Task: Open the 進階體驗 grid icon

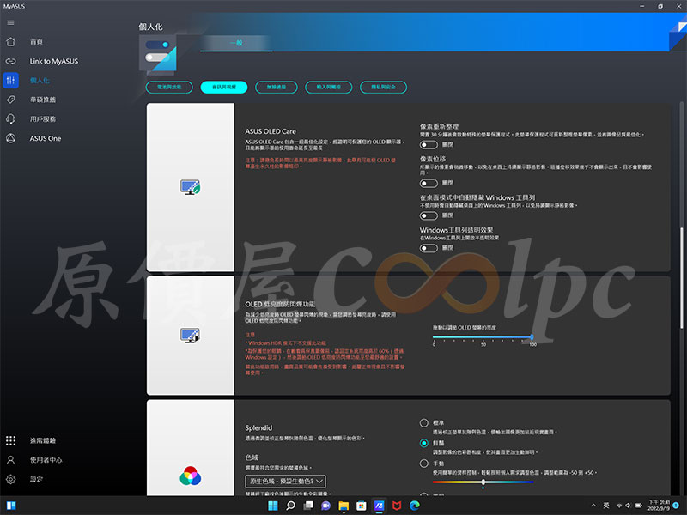Action: pos(10,440)
